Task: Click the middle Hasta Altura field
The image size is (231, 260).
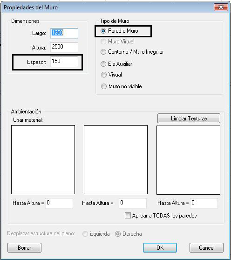Action: (x=133, y=203)
